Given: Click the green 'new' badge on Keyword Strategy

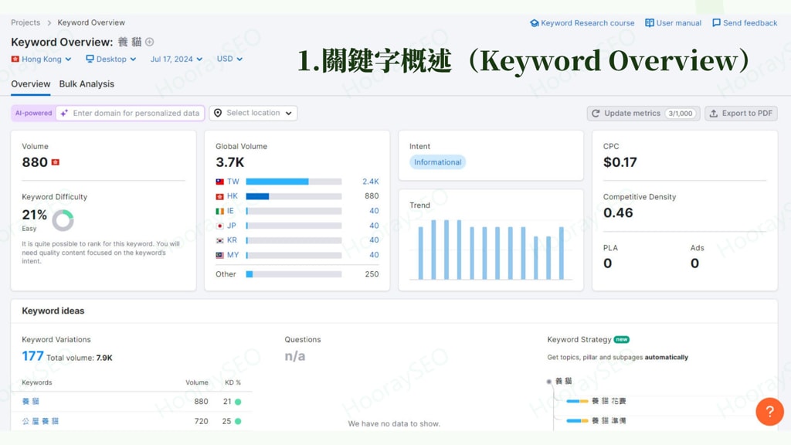Looking at the screenshot, I should (x=623, y=339).
